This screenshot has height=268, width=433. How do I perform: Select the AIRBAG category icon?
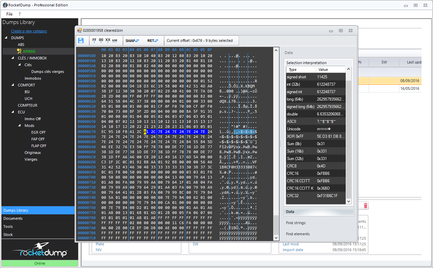coord(19,51)
